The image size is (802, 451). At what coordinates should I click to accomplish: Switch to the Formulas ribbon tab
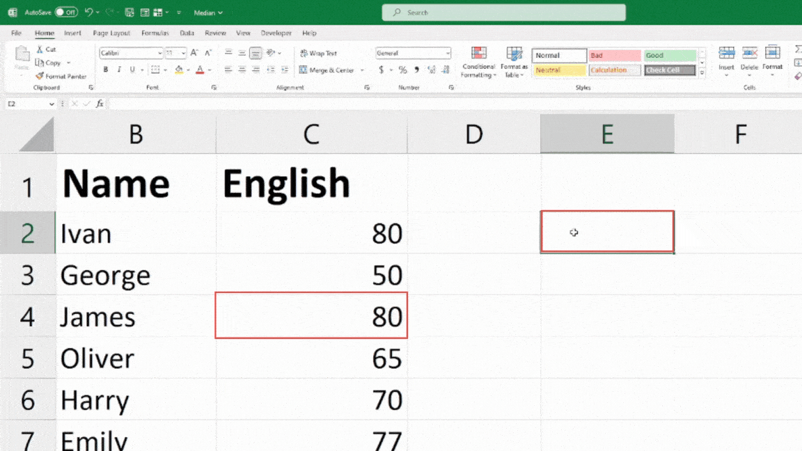click(x=155, y=33)
